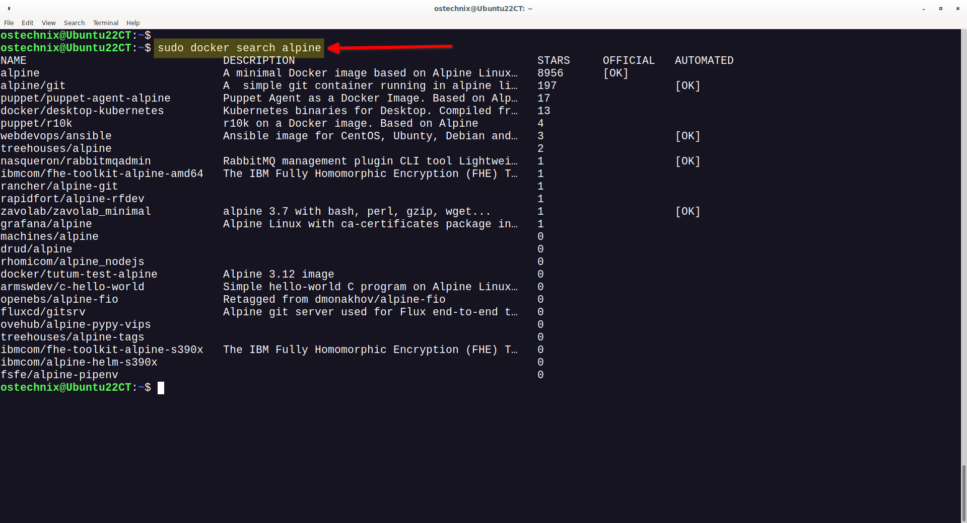
Task: Open the Edit menu
Action: point(27,23)
